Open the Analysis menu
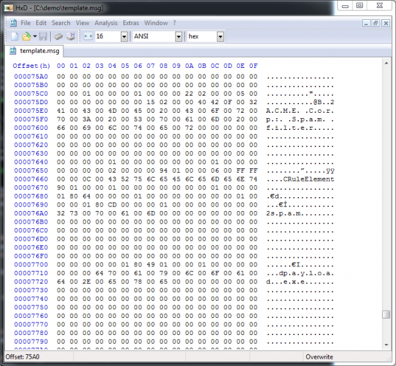This screenshot has height=366, width=396. click(106, 23)
